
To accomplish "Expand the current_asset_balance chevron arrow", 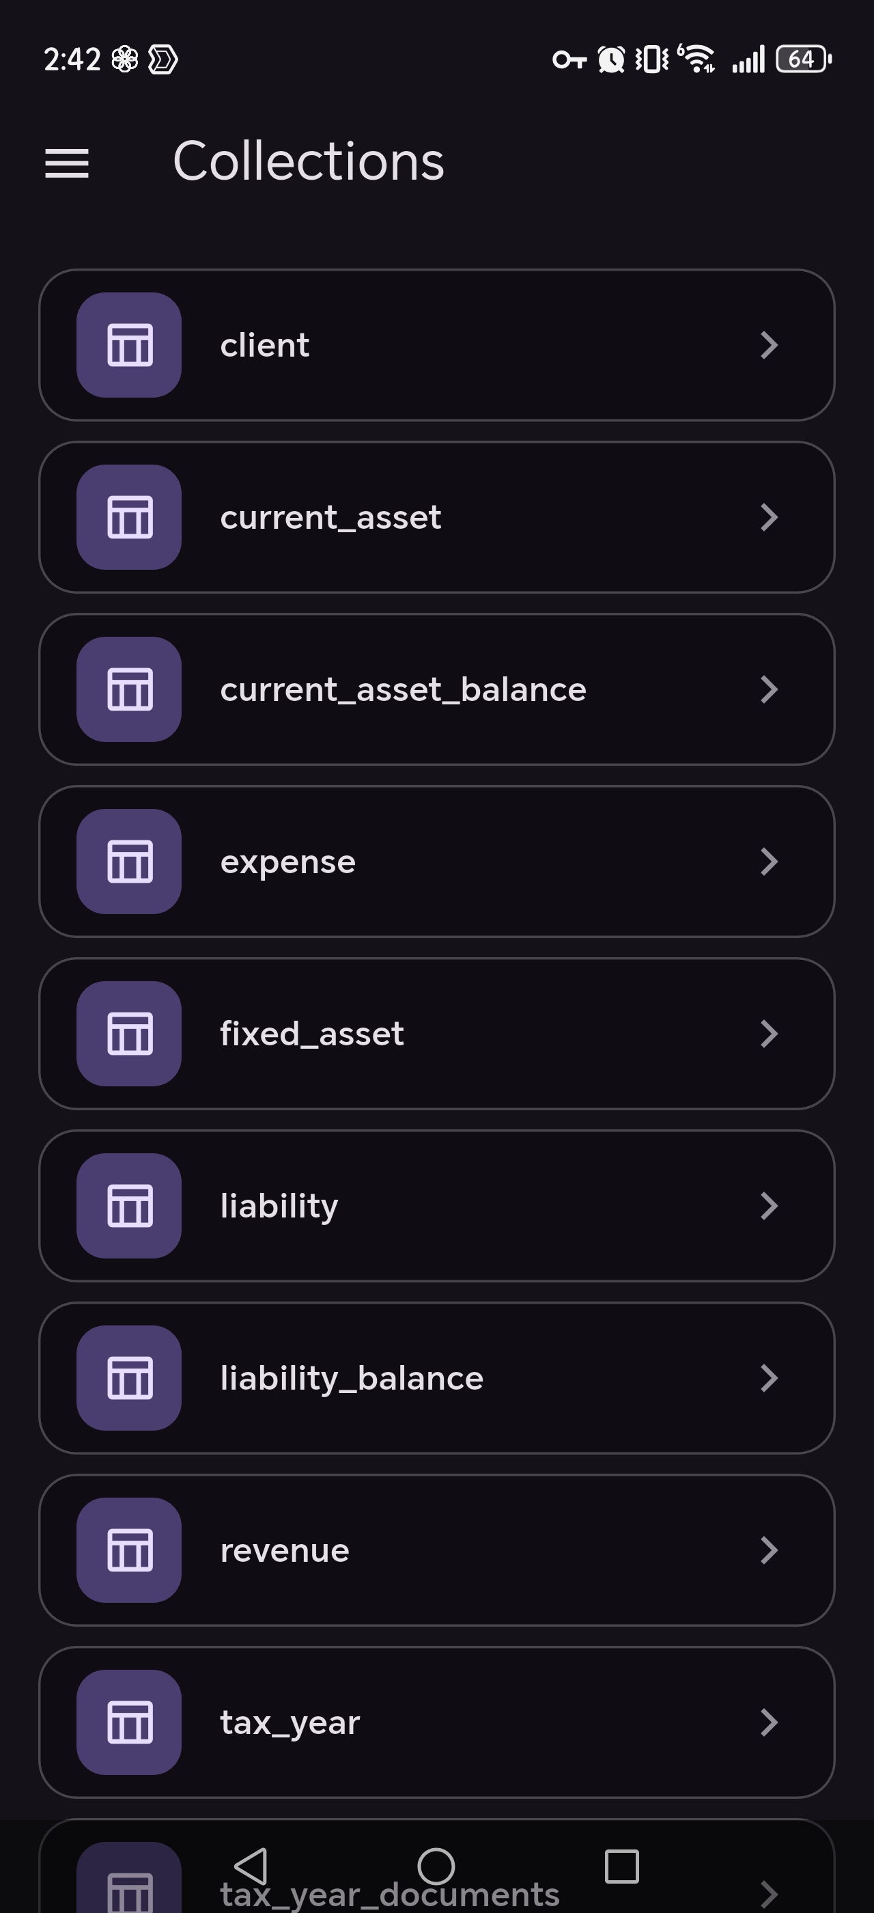I will (x=770, y=689).
